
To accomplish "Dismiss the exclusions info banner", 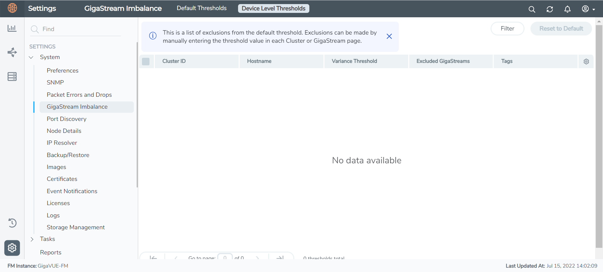I will click(389, 36).
